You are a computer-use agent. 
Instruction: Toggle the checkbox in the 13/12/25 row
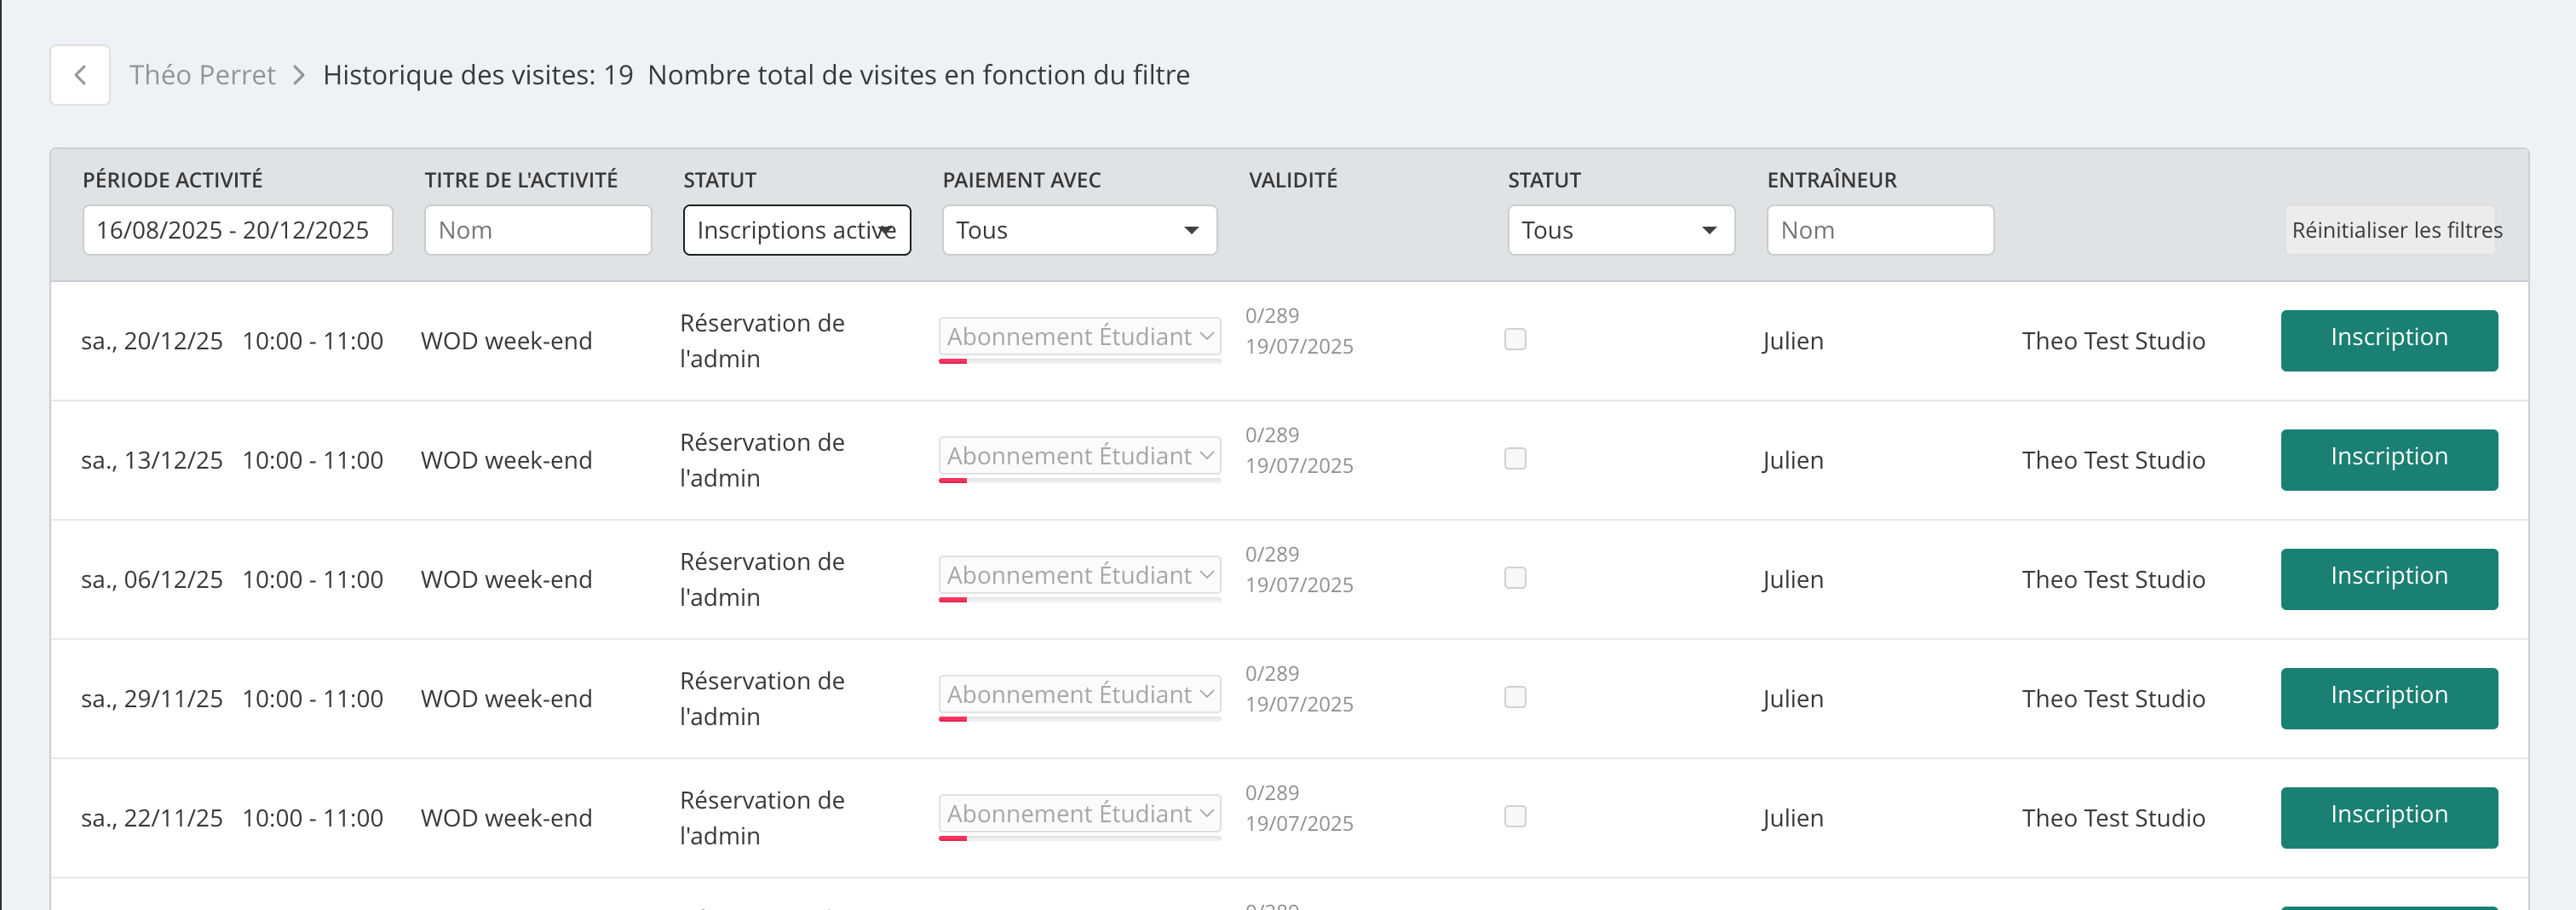(1515, 458)
